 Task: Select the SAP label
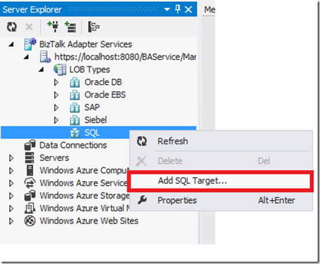click(x=92, y=108)
